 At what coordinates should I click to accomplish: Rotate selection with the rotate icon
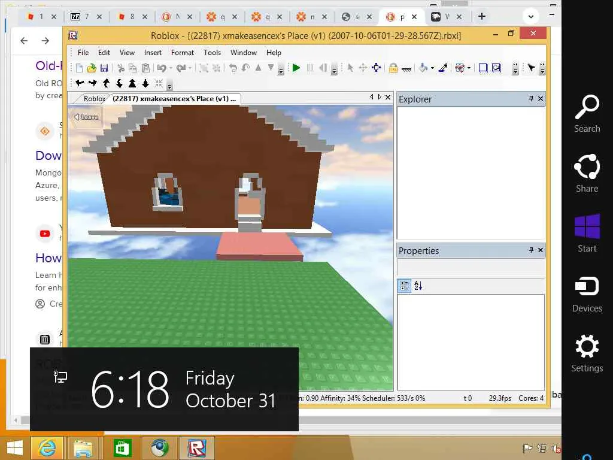233,68
